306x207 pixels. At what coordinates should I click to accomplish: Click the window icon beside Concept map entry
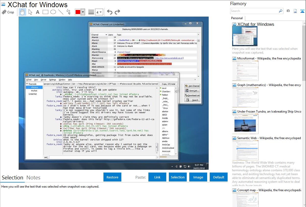(234, 190)
